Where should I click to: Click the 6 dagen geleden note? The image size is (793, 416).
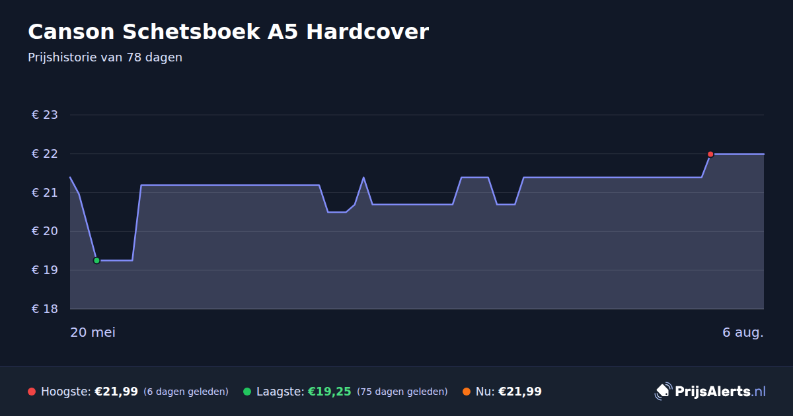pos(186,392)
